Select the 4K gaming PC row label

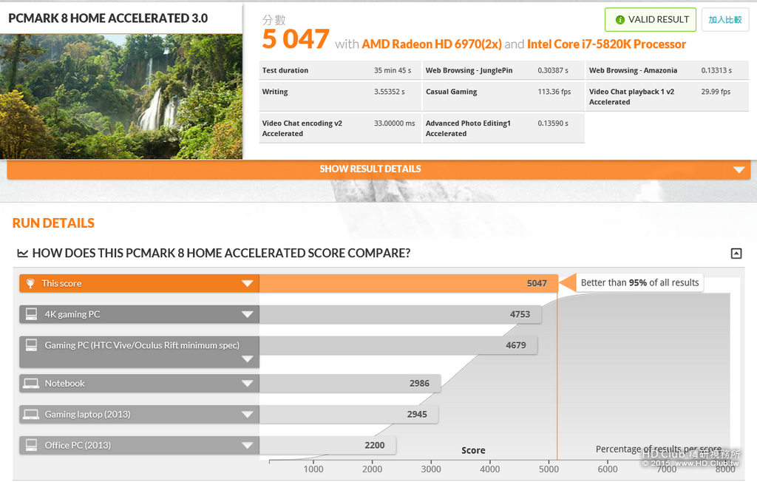tap(72, 314)
